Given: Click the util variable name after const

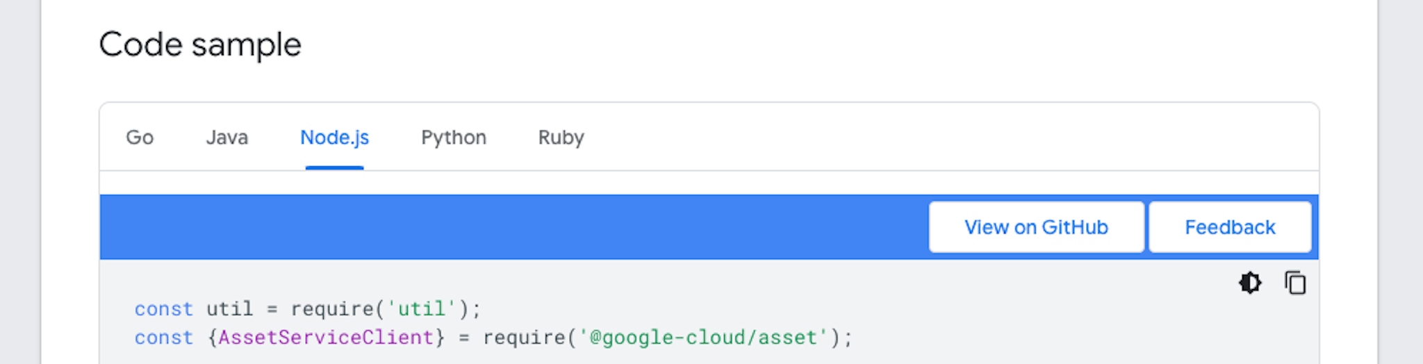Looking at the screenshot, I should [x=229, y=308].
